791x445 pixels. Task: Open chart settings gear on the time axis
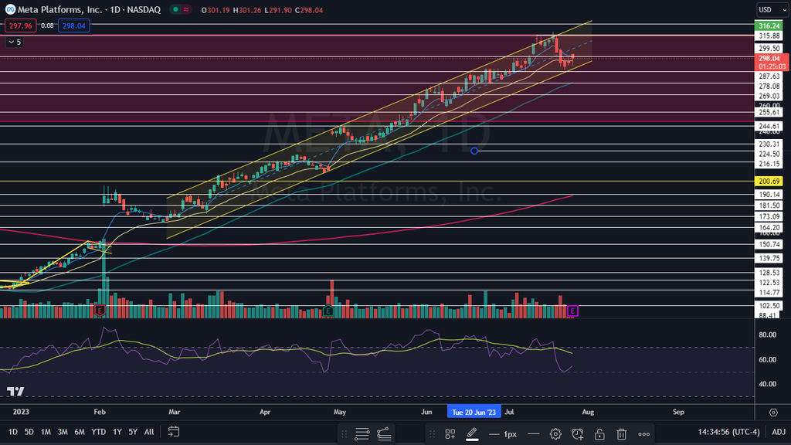click(x=773, y=413)
